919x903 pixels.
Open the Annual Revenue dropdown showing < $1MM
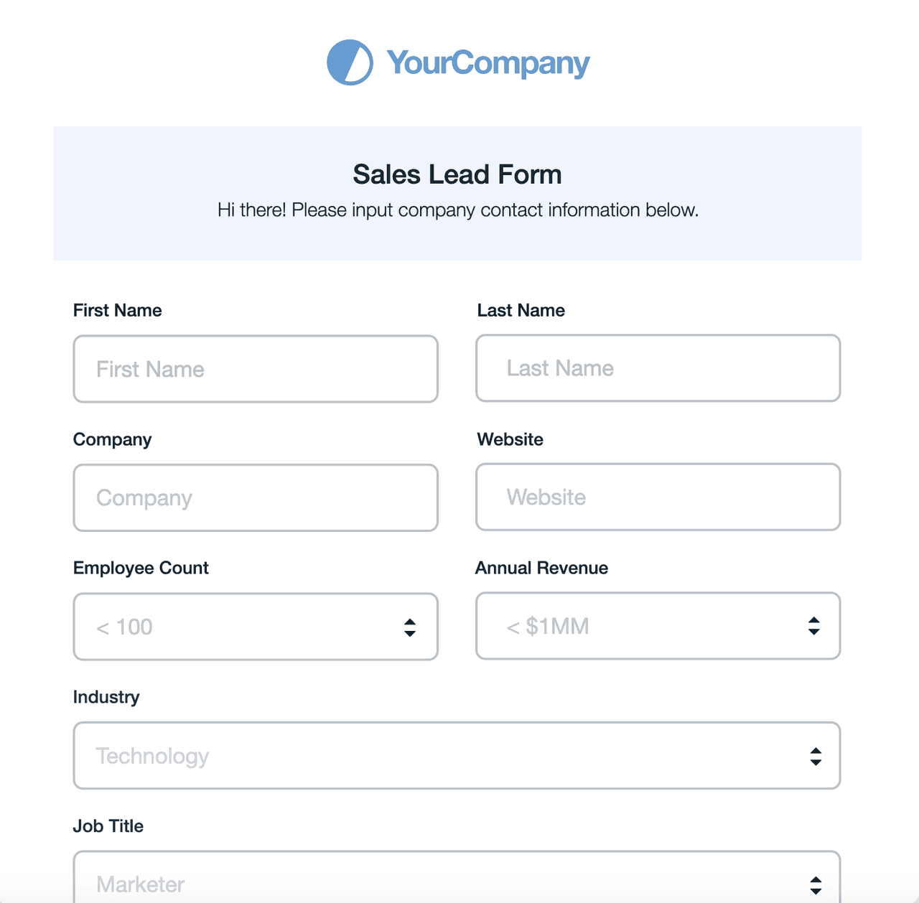point(657,626)
